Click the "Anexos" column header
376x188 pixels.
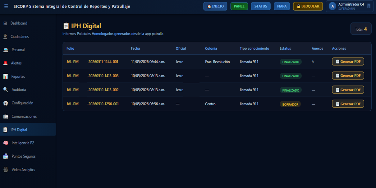(x=317, y=48)
